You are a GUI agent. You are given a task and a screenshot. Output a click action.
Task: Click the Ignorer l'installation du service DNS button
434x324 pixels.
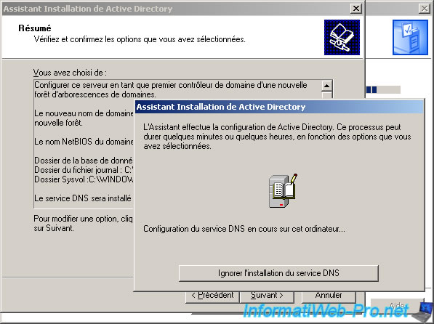[x=278, y=273]
